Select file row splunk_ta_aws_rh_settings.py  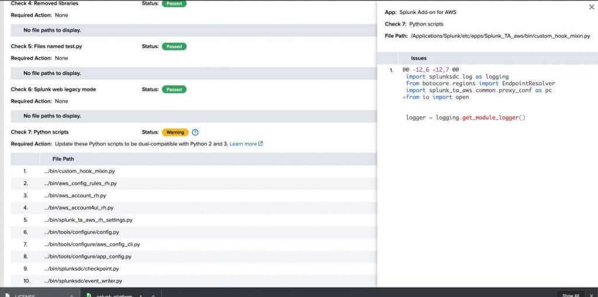coord(194,220)
